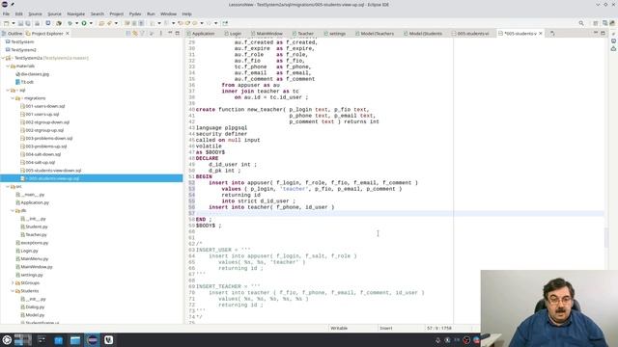
Task: Collapse the materials folder
Action: tap(8, 67)
